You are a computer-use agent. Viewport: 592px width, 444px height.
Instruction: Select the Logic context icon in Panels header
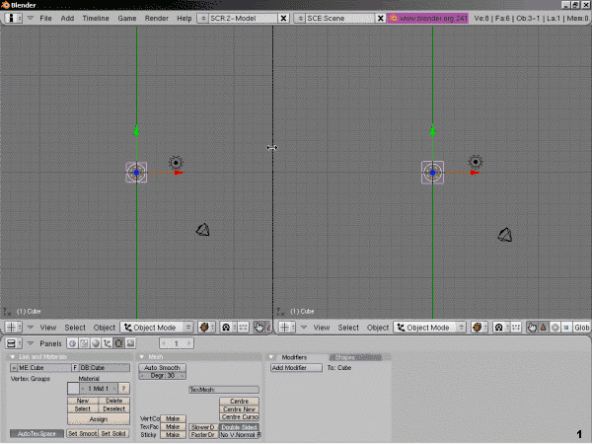[x=72, y=343]
